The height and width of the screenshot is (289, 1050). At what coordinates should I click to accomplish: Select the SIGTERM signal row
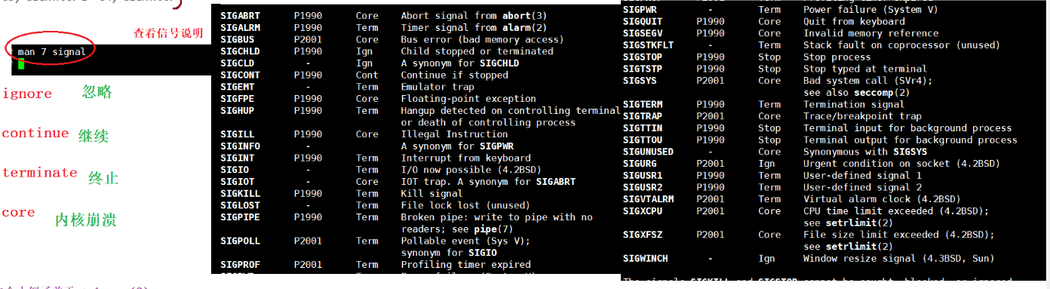click(x=820, y=104)
